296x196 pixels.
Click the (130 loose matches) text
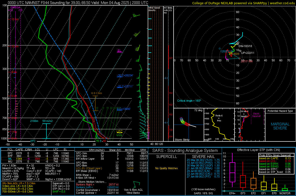(203, 189)
